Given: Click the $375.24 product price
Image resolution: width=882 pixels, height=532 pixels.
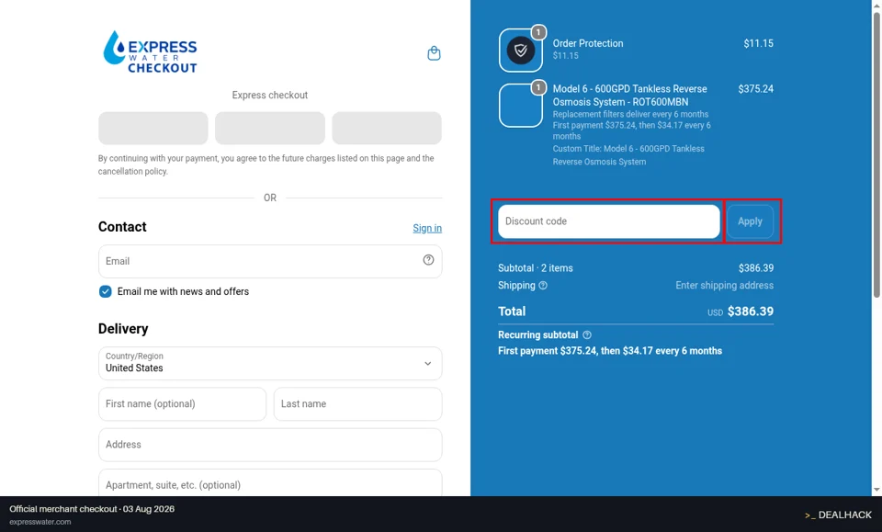Looking at the screenshot, I should pos(755,89).
